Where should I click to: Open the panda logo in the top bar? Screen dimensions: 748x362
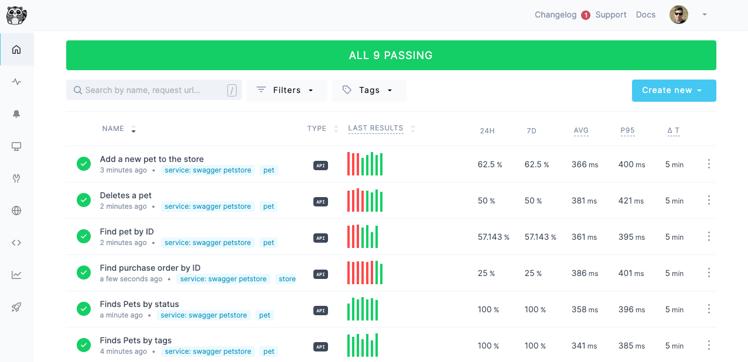tap(16, 15)
